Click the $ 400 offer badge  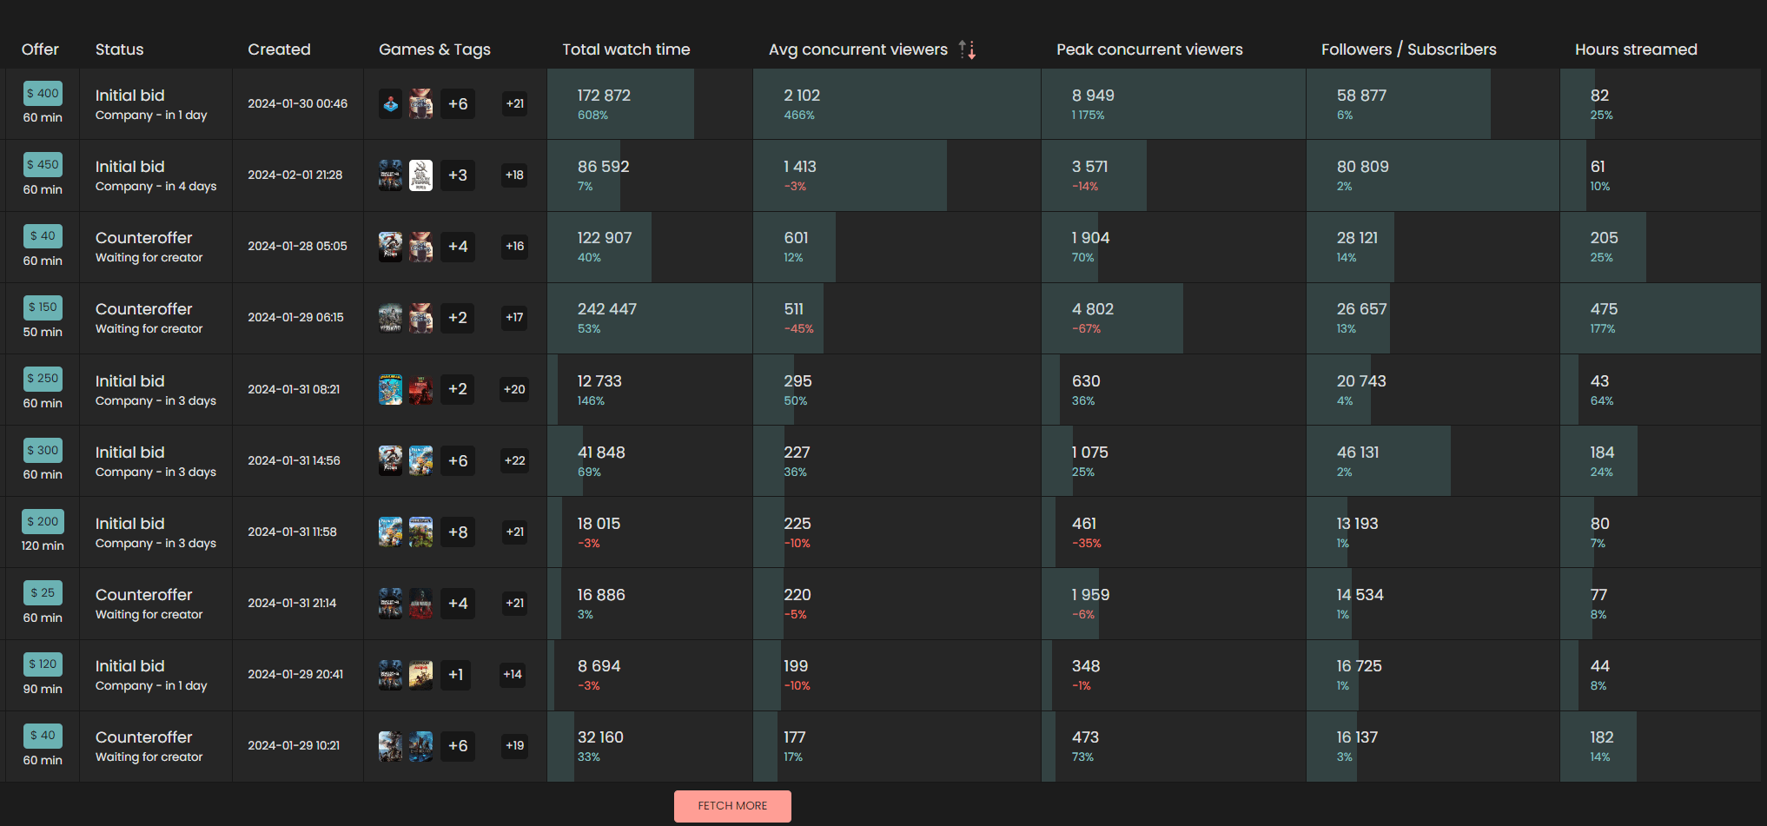coord(43,93)
